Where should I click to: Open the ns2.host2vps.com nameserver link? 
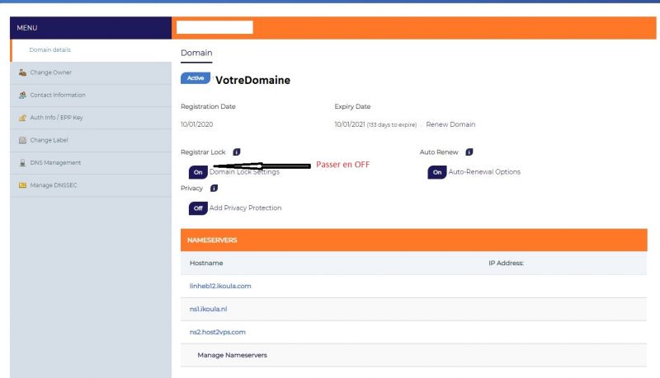click(x=217, y=332)
